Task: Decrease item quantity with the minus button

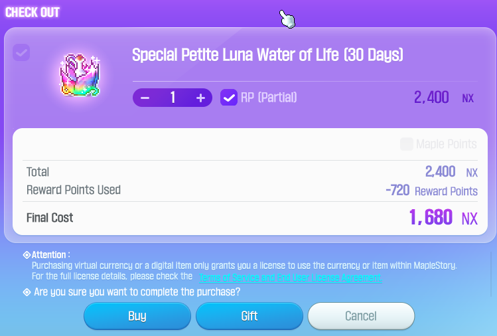Action: [145, 98]
